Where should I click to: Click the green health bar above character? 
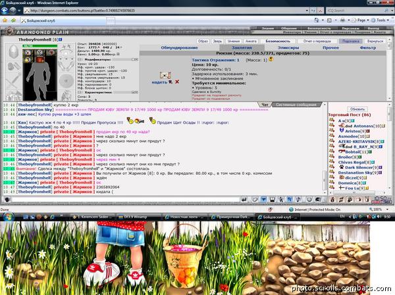39,46
